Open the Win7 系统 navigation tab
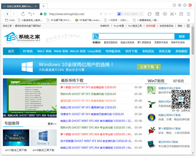196x156 pixels. click(x=44, y=51)
